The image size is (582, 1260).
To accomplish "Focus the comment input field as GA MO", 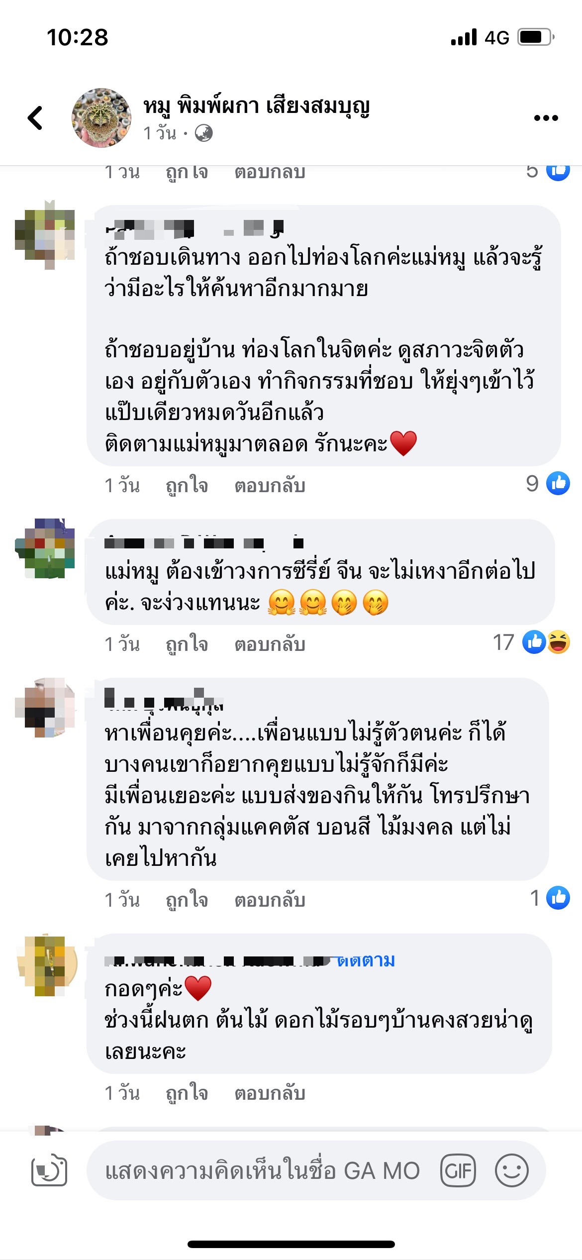I will click(263, 1170).
